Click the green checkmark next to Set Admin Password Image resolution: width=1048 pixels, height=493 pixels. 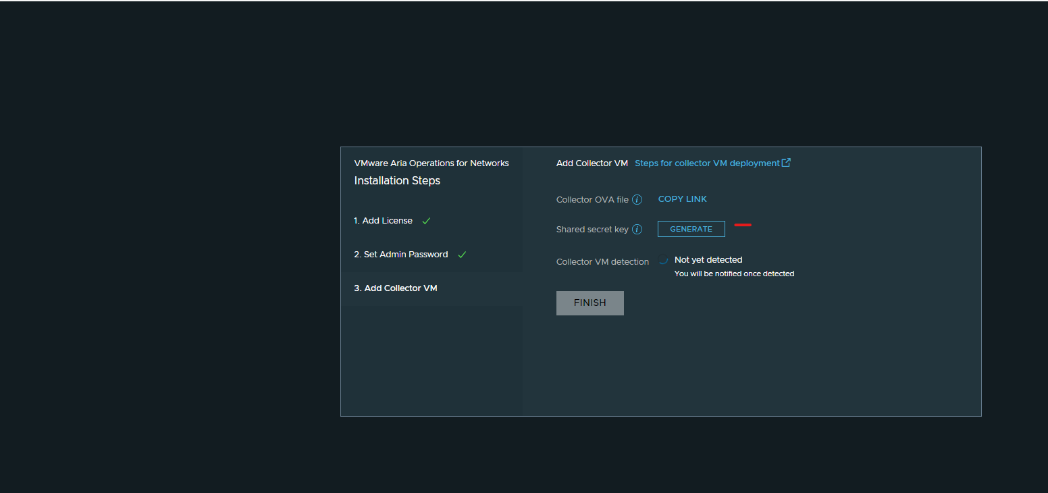(462, 255)
